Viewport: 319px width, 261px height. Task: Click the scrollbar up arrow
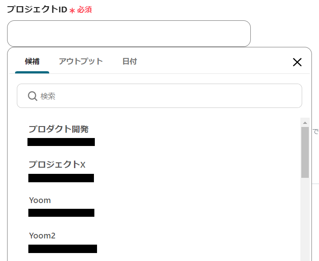(305, 122)
